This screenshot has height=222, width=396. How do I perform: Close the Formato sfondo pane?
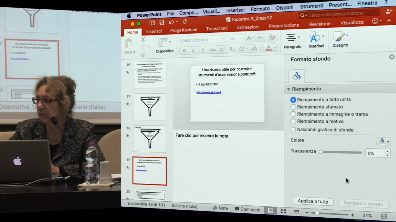(x=392, y=57)
